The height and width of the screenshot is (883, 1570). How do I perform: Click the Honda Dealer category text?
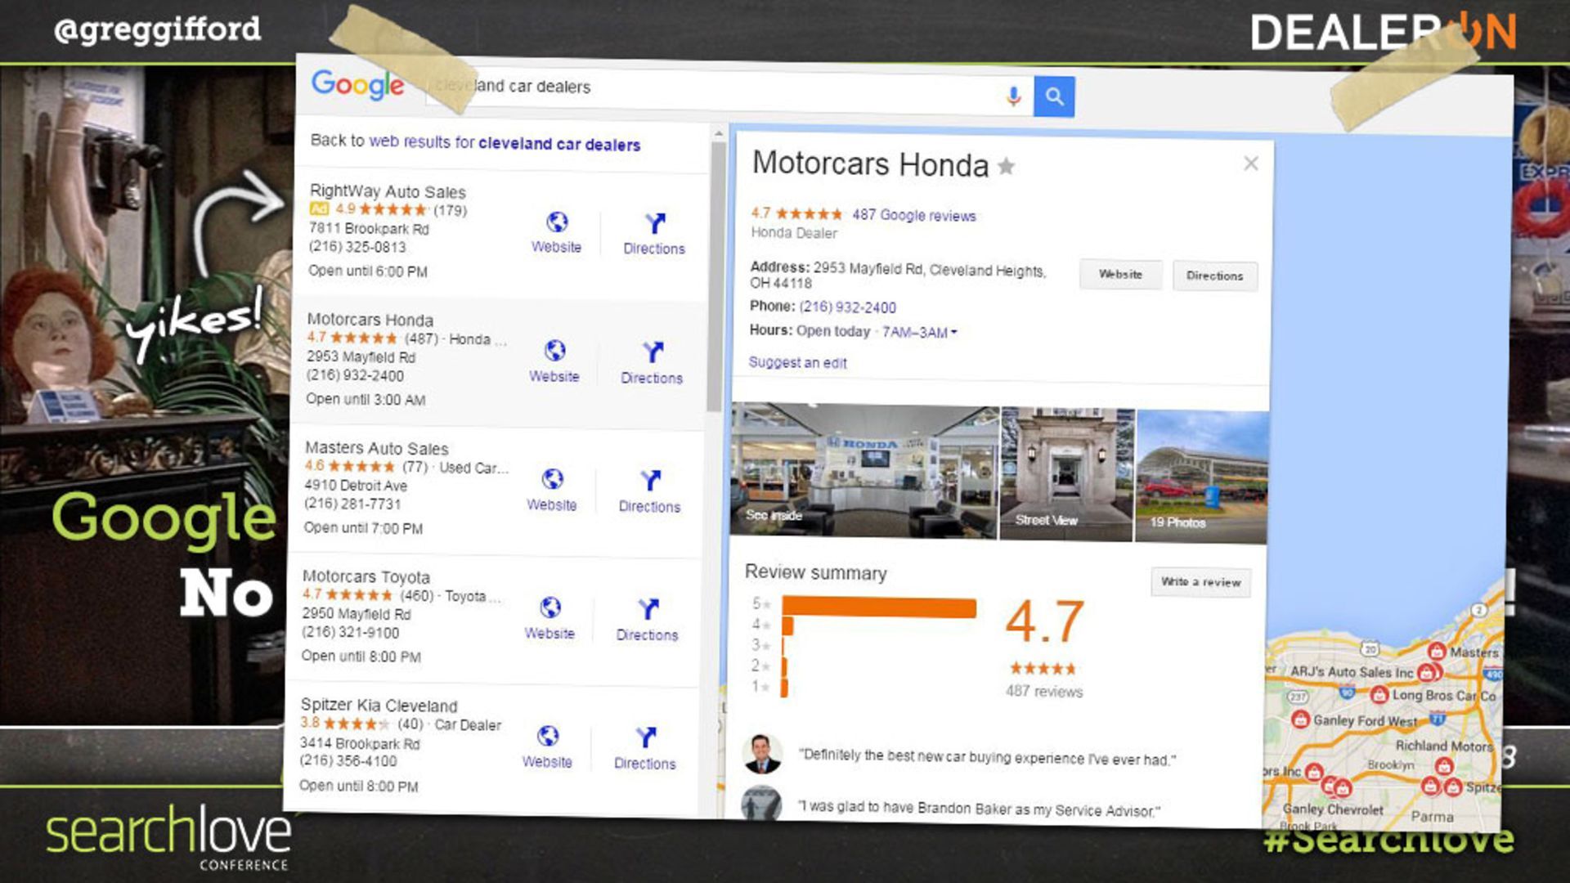794,233
